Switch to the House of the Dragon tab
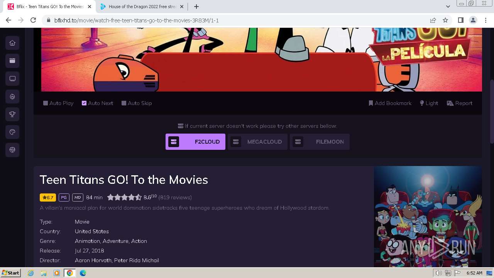The height and width of the screenshot is (278, 494). pos(142,7)
